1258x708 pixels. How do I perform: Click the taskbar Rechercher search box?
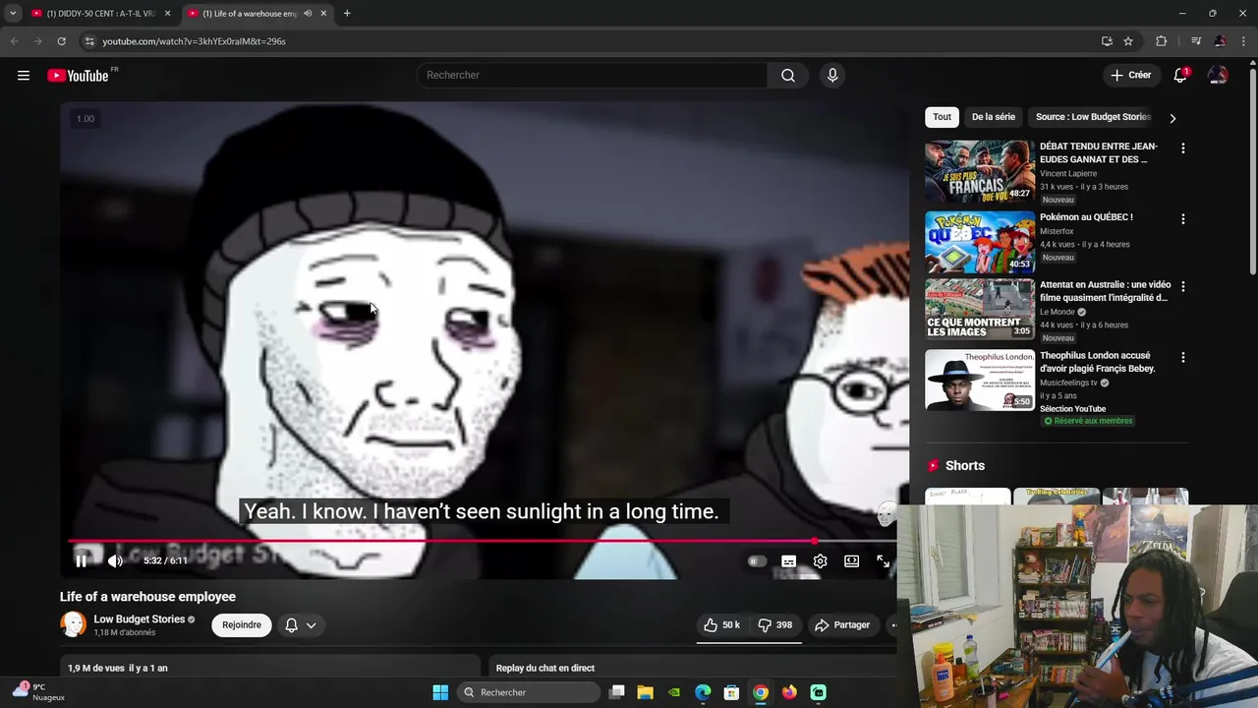point(529,692)
